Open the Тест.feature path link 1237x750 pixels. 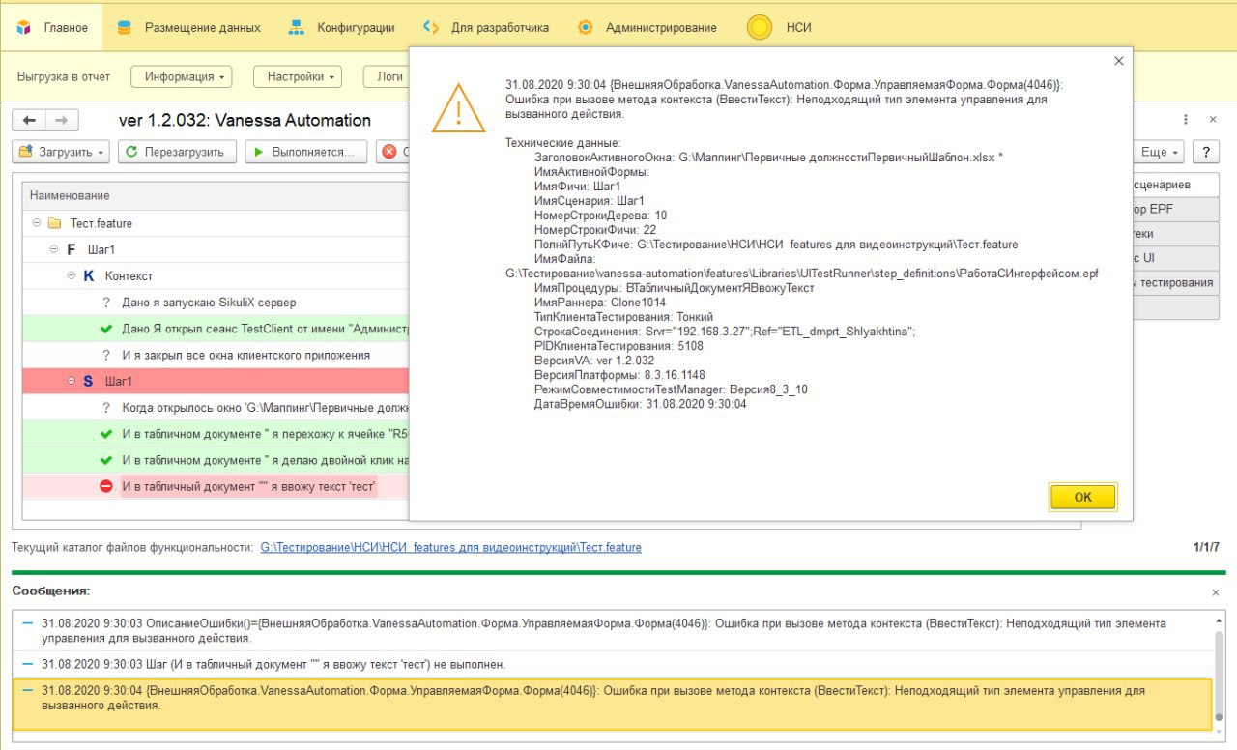click(450, 548)
